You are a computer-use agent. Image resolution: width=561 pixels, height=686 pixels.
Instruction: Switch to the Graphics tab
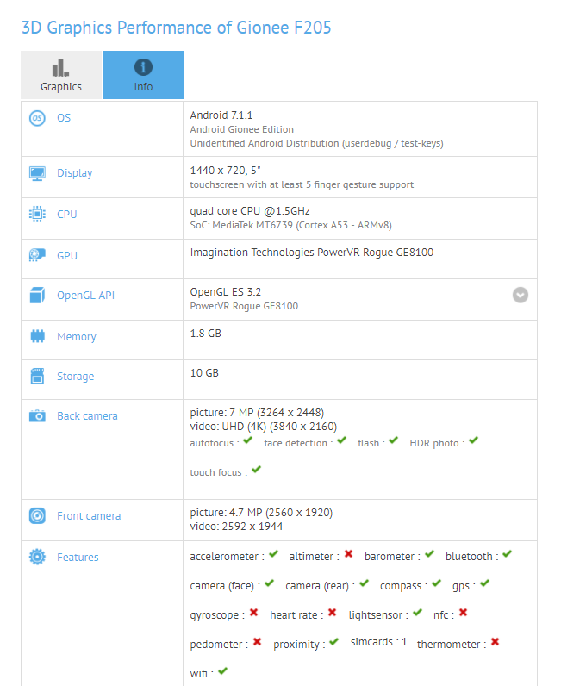tap(61, 75)
